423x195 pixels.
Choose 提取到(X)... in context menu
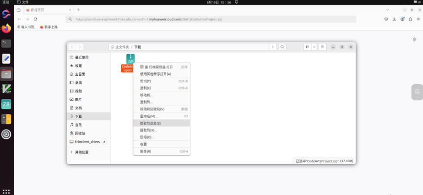click(x=161, y=130)
